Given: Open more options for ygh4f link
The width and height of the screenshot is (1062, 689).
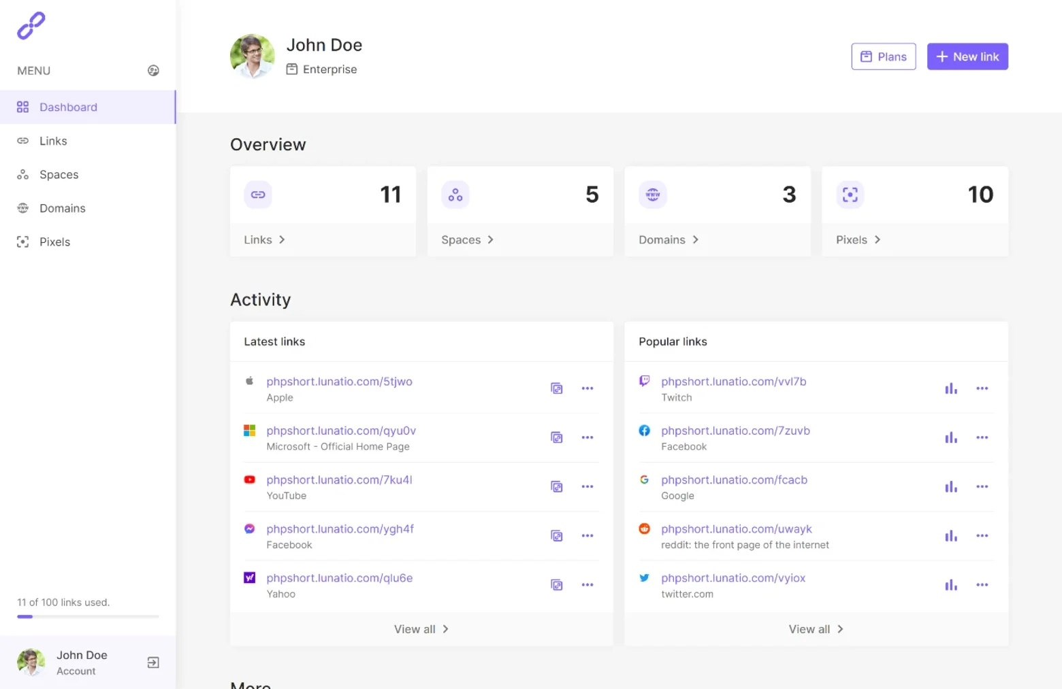Looking at the screenshot, I should 588,536.
